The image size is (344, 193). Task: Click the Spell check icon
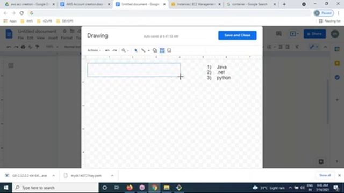(x=30, y=47)
